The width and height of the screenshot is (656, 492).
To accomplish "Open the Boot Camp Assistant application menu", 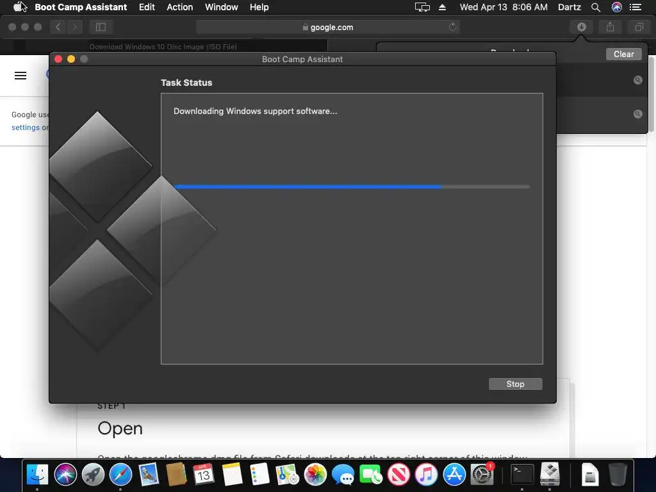I will 81,7.
